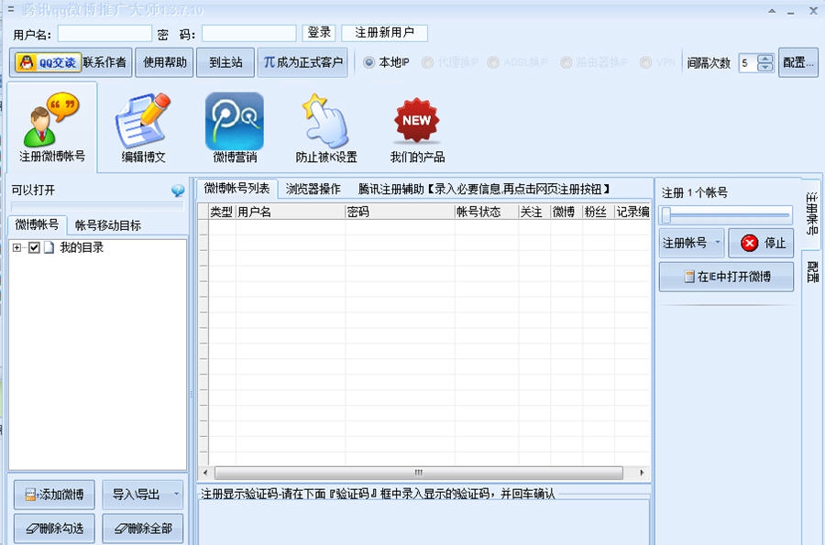825x545 pixels.
Task: Select the disabled ADSL换IP radio option
Action: coord(493,62)
